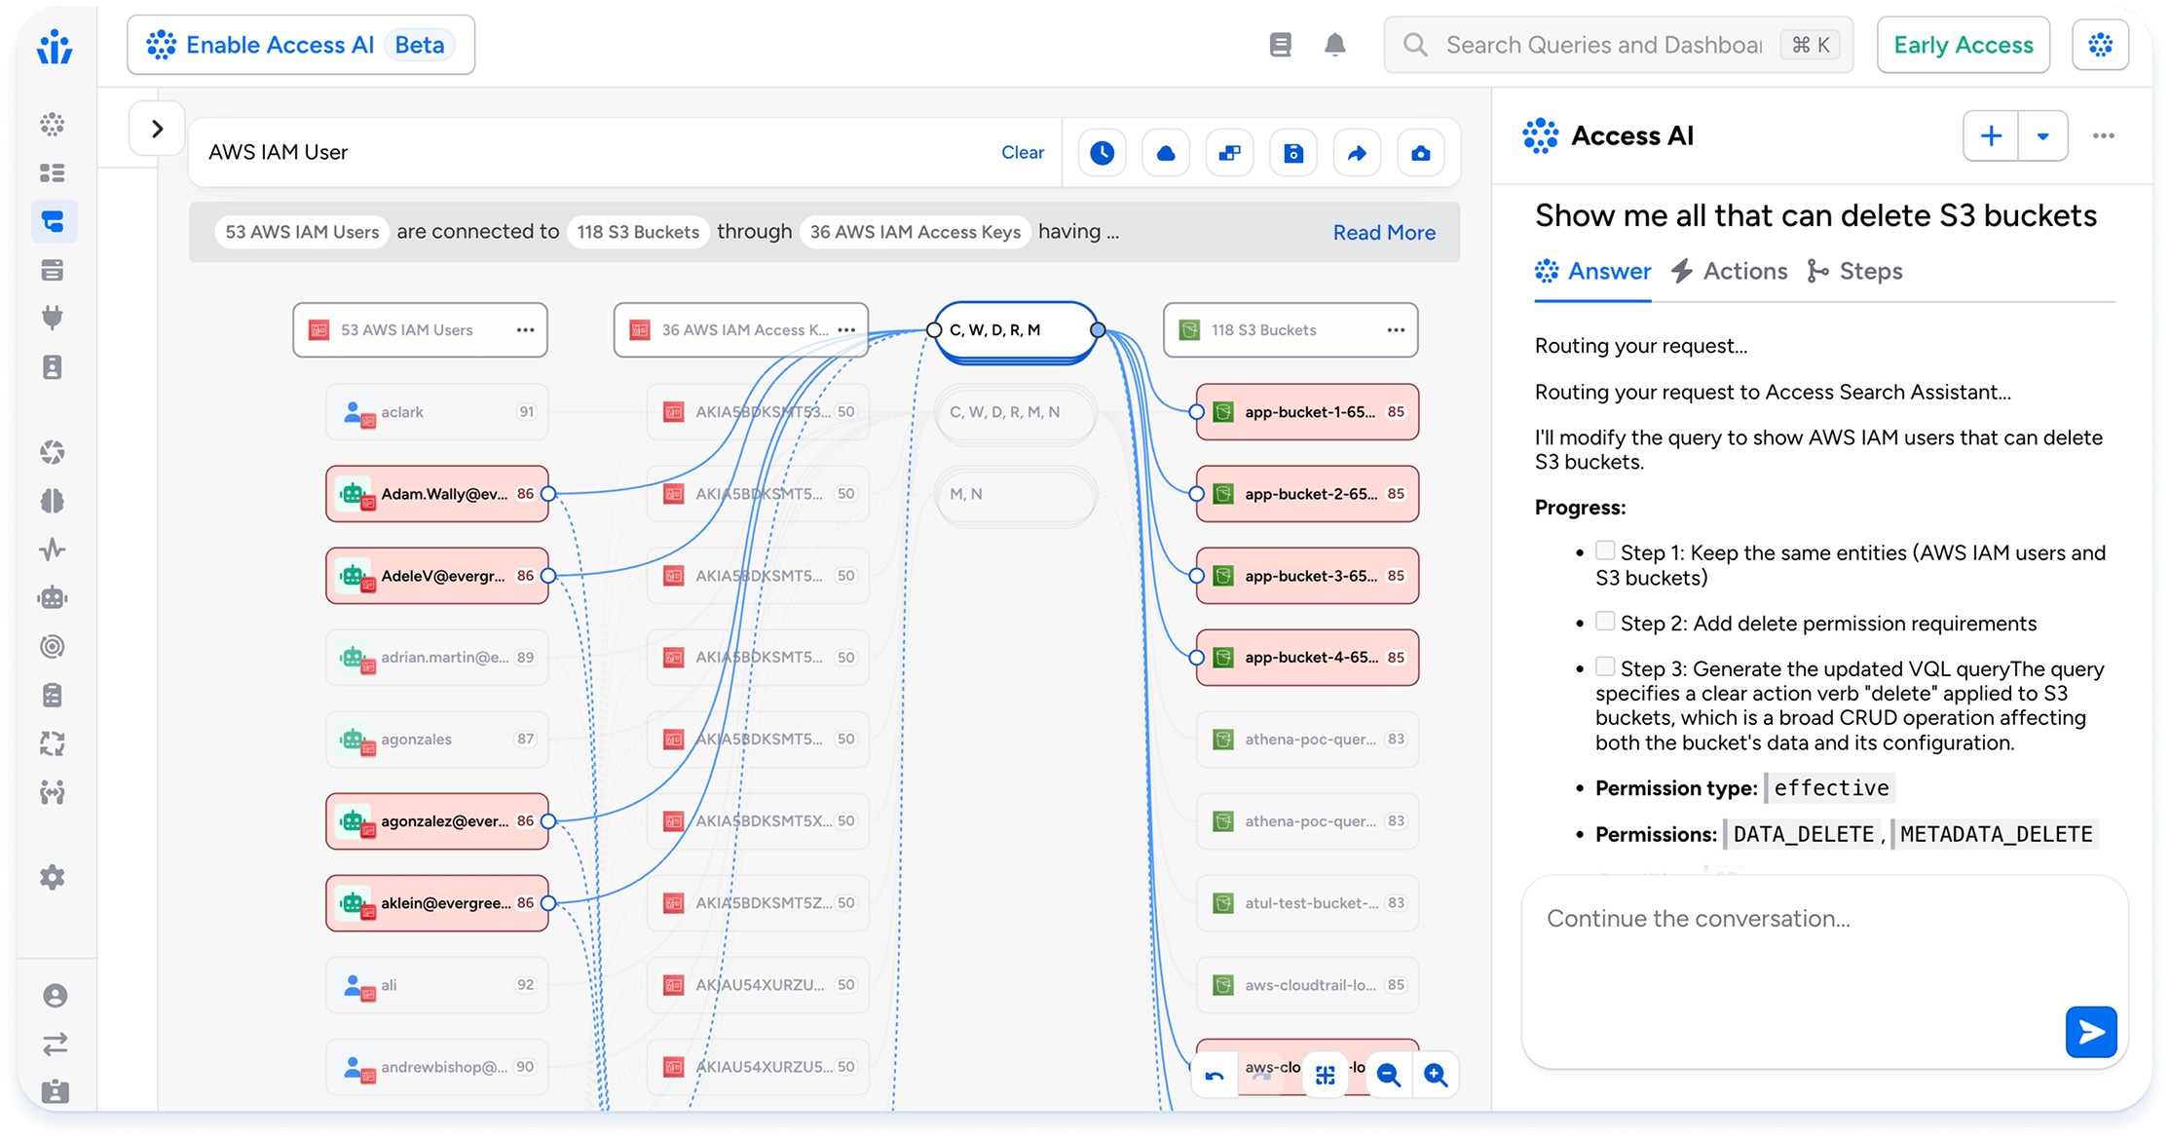Open 53 AWS IAM Users options menu

(526, 330)
